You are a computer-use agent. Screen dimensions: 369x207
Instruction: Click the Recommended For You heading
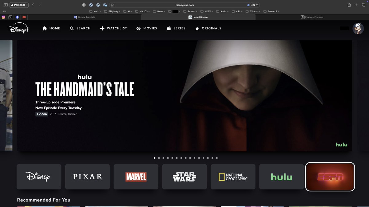[x=44, y=200]
